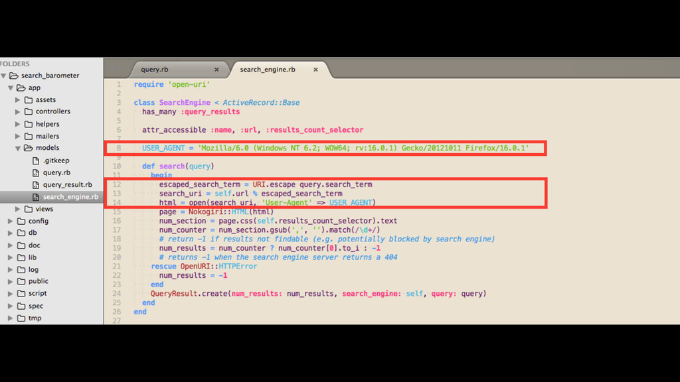The image size is (680, 382).
Task: Expand the assets folder arrow
Action: coord(18,100)
